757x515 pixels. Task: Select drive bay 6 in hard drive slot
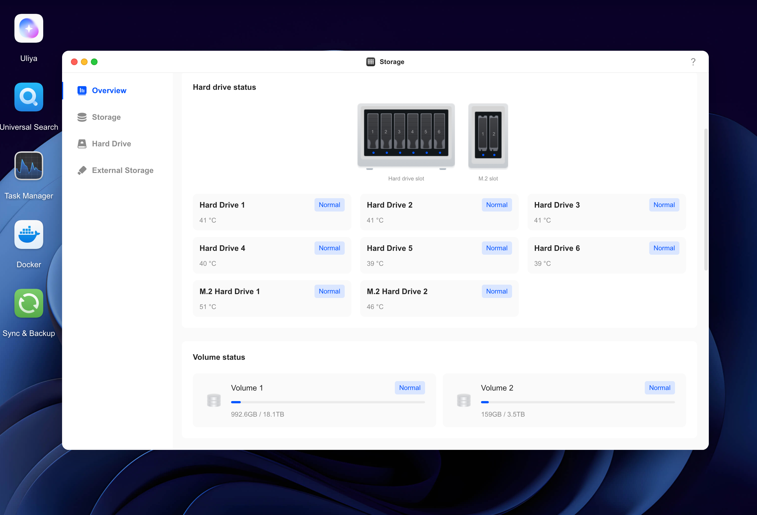[x=439, y=132]
